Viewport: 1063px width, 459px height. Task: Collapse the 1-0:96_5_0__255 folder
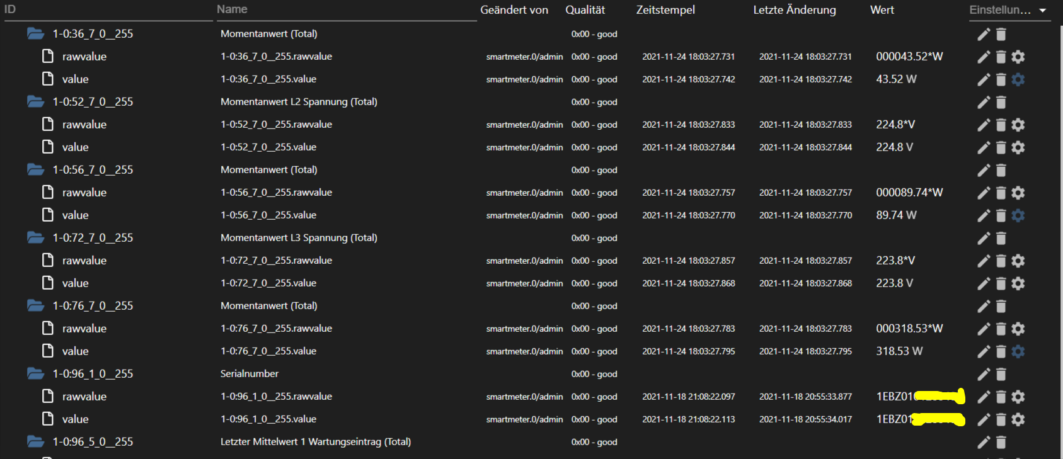(35, 441)
